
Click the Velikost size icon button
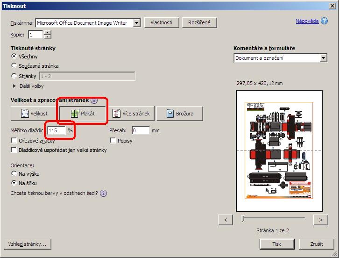click(x=34, y=114)
